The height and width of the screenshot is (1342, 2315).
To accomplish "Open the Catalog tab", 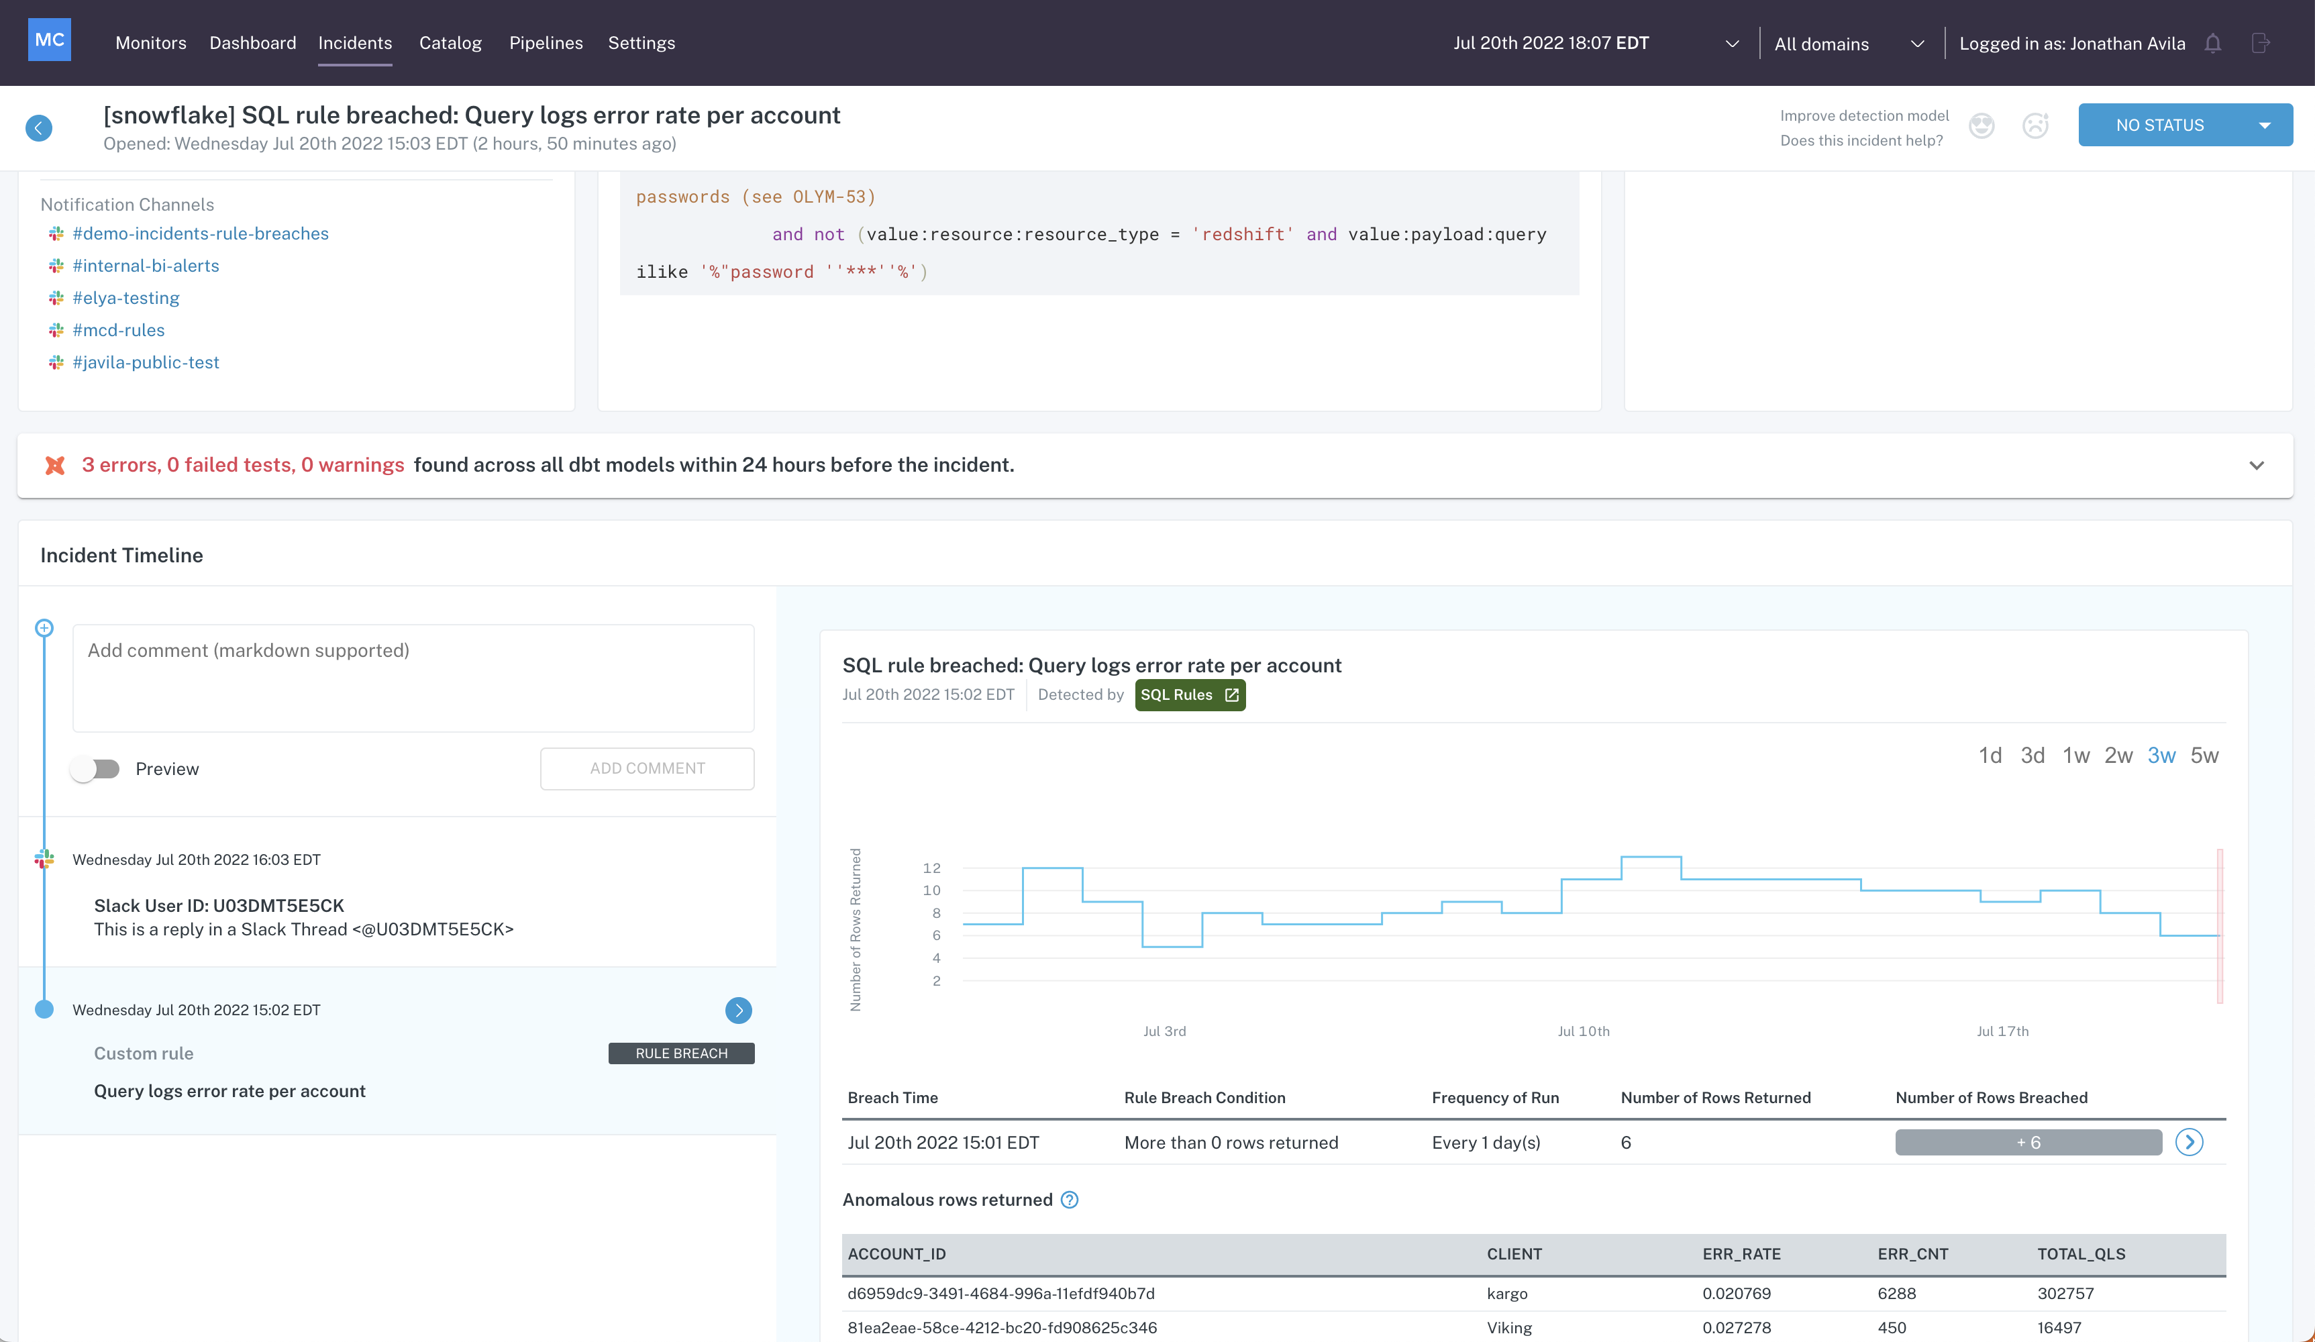I will [450, 43].
